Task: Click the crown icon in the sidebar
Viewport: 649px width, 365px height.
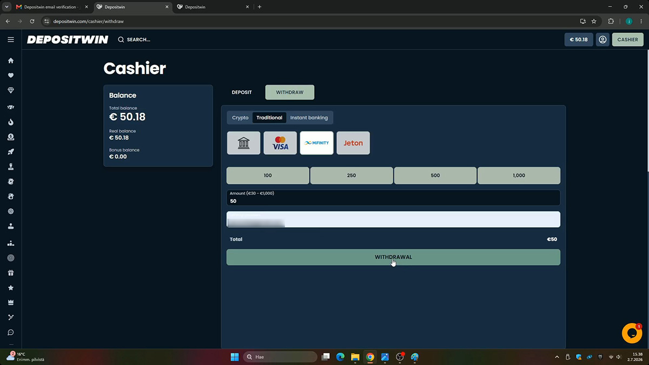Action: pyautogui.click(x=11, y=302)
